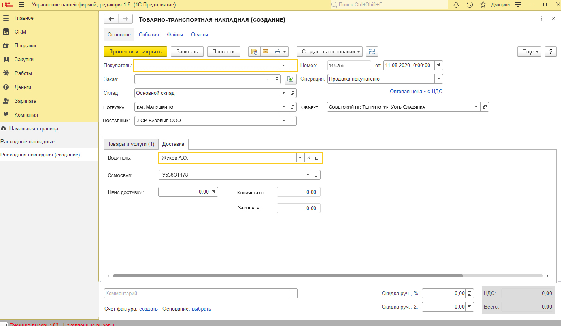Click the calculator icon in Цена доставки field
The width and height of the screenshot is (561, 326).
(214, 192)
